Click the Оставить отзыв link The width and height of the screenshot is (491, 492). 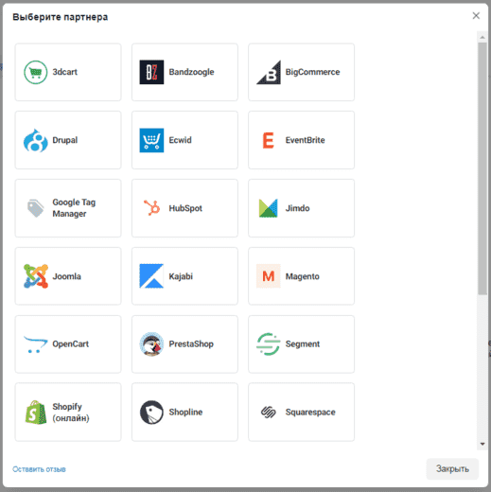39,469
